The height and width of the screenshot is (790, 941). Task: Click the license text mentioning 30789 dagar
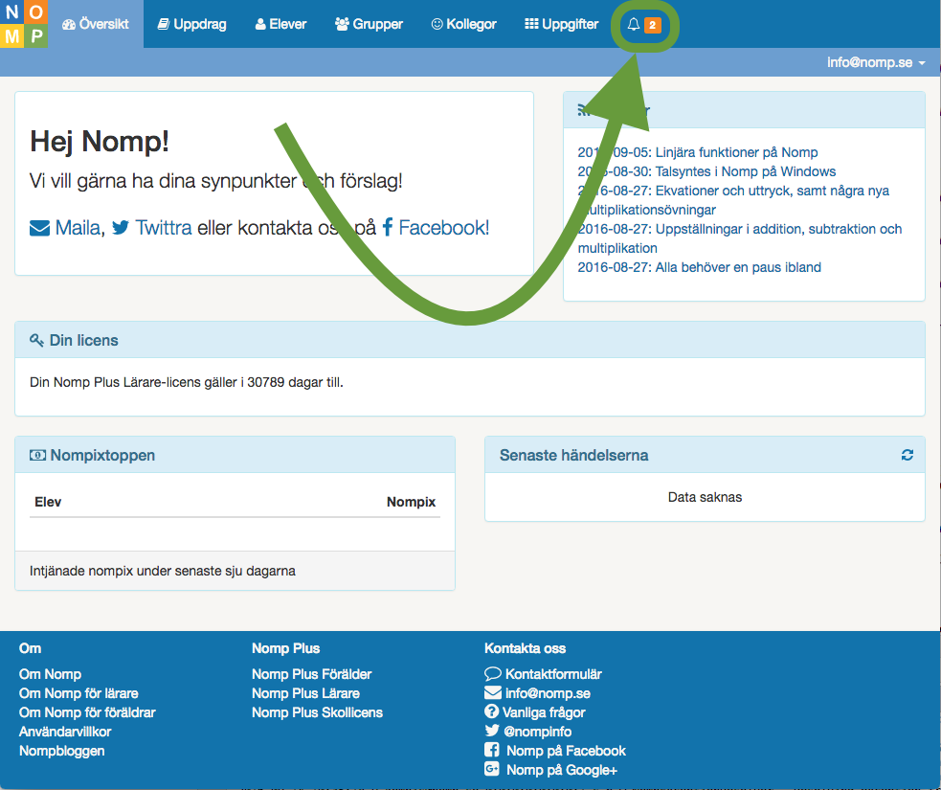click(x=187, y=382)
